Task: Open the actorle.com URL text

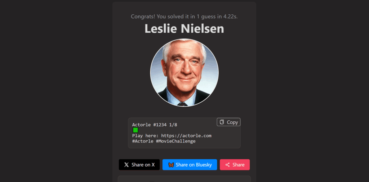Action: coord(186,136)
